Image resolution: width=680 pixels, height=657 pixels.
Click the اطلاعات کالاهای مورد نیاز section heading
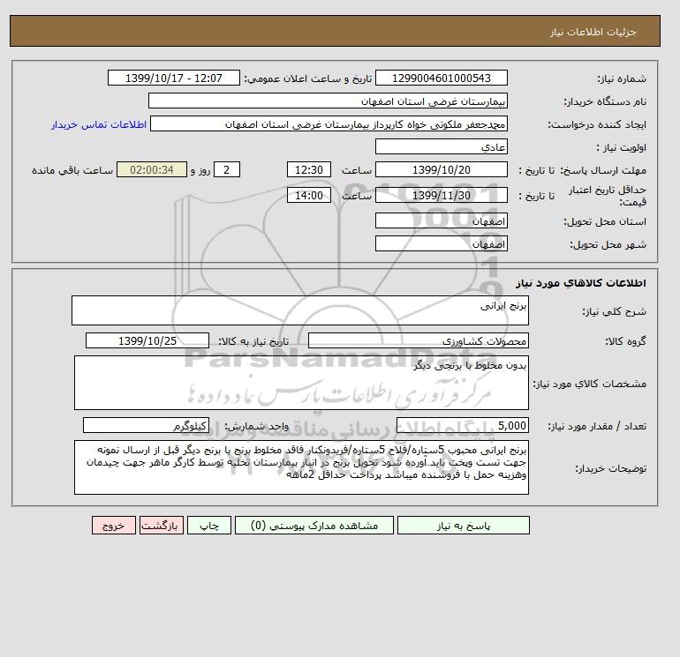[581, 283]
